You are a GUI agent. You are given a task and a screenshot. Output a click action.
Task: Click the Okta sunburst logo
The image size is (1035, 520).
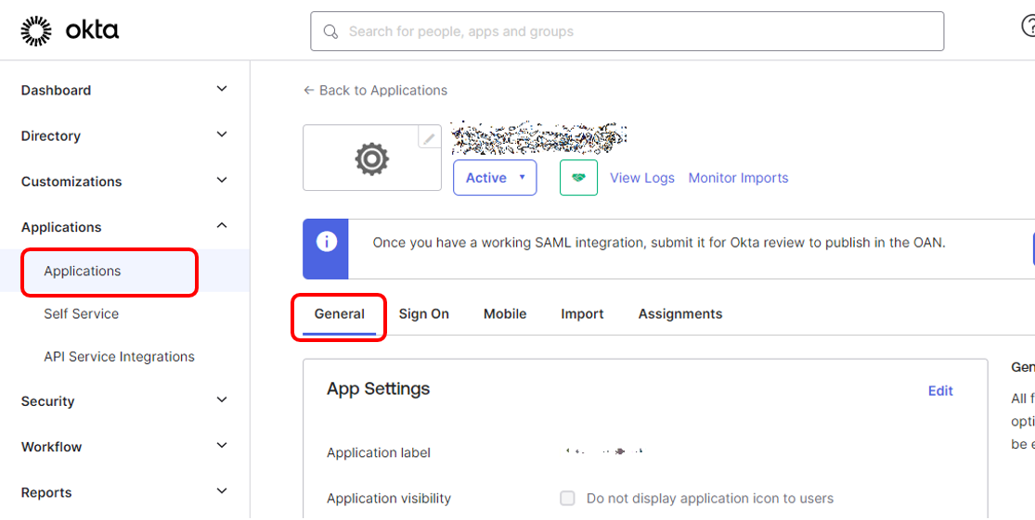pyautogui.click(x=35, y=31)
